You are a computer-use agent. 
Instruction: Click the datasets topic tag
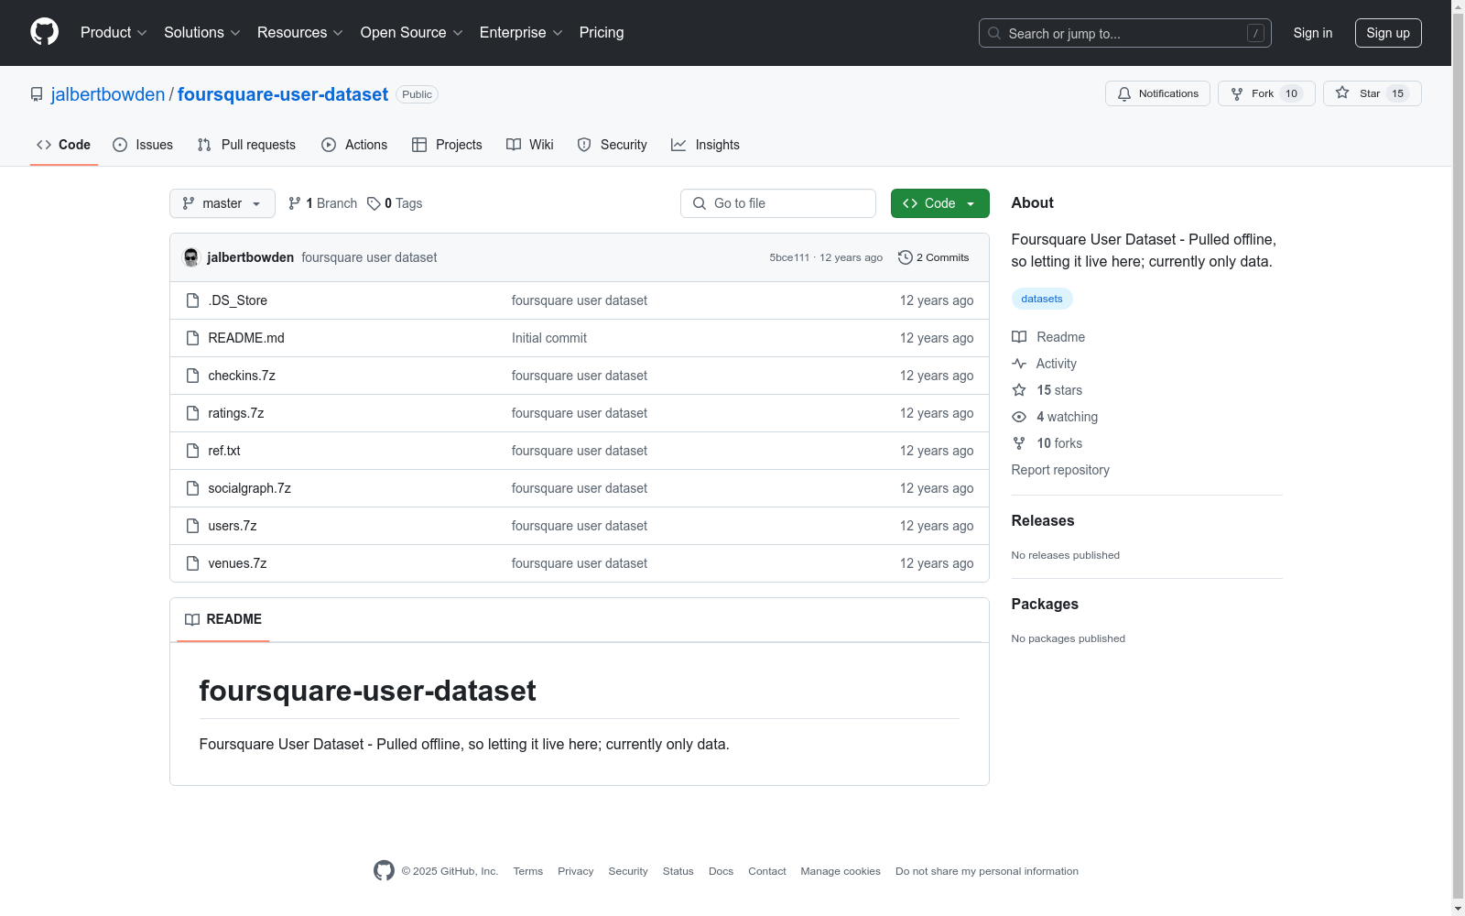click(x=1042, y=299)
